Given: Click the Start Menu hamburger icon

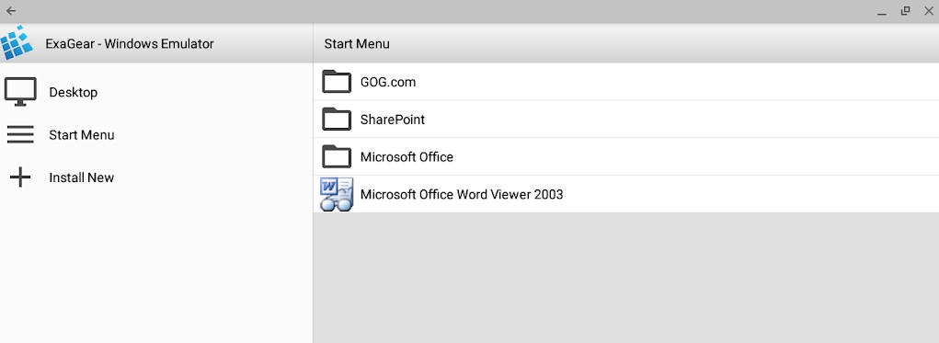Looking at the screenshot, I should coord(20,134).
